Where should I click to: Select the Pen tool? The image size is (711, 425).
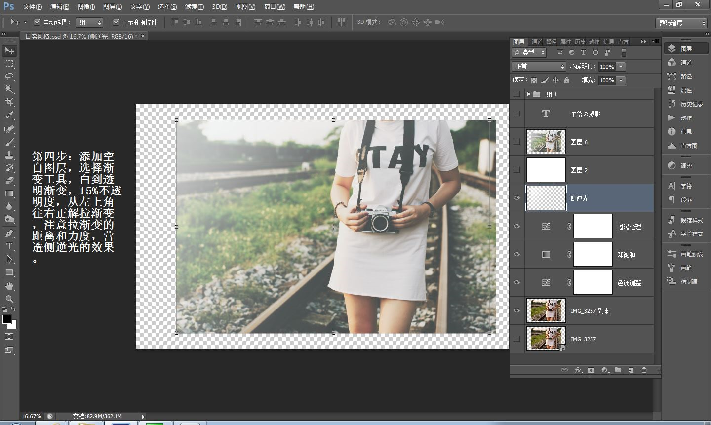click(9, 233)
